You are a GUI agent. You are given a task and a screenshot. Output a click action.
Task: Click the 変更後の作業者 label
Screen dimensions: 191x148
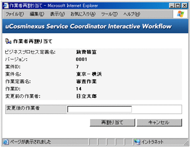23,108
